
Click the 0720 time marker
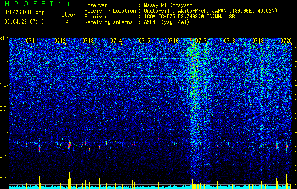(286, 40)
